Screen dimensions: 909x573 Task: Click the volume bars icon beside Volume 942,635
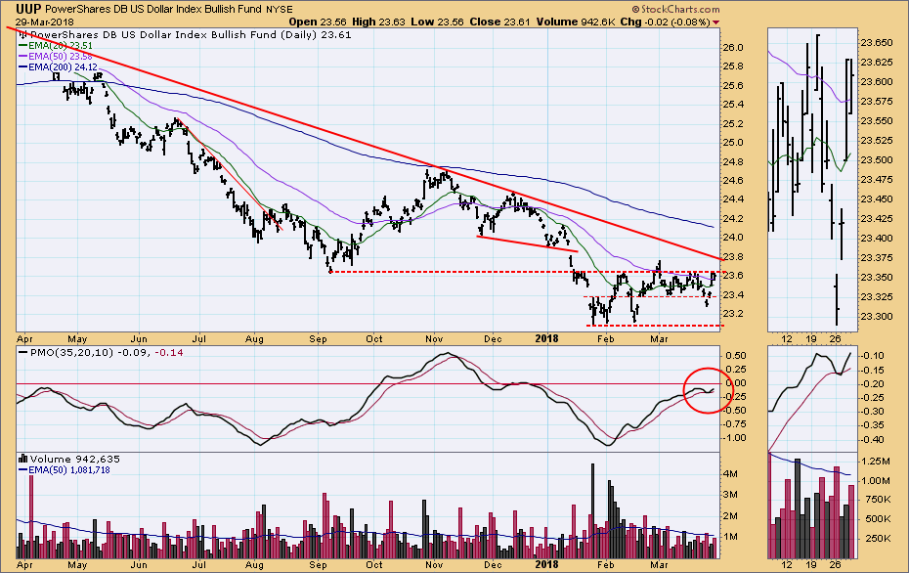coord(23,459)
